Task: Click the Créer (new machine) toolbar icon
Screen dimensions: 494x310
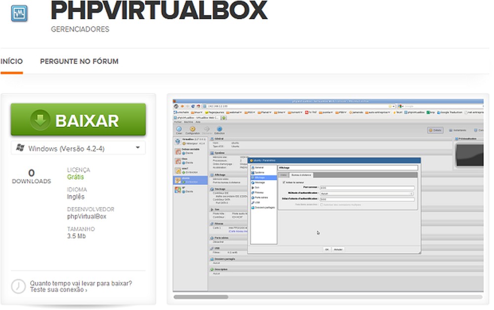Action: [x=178, y=129]
